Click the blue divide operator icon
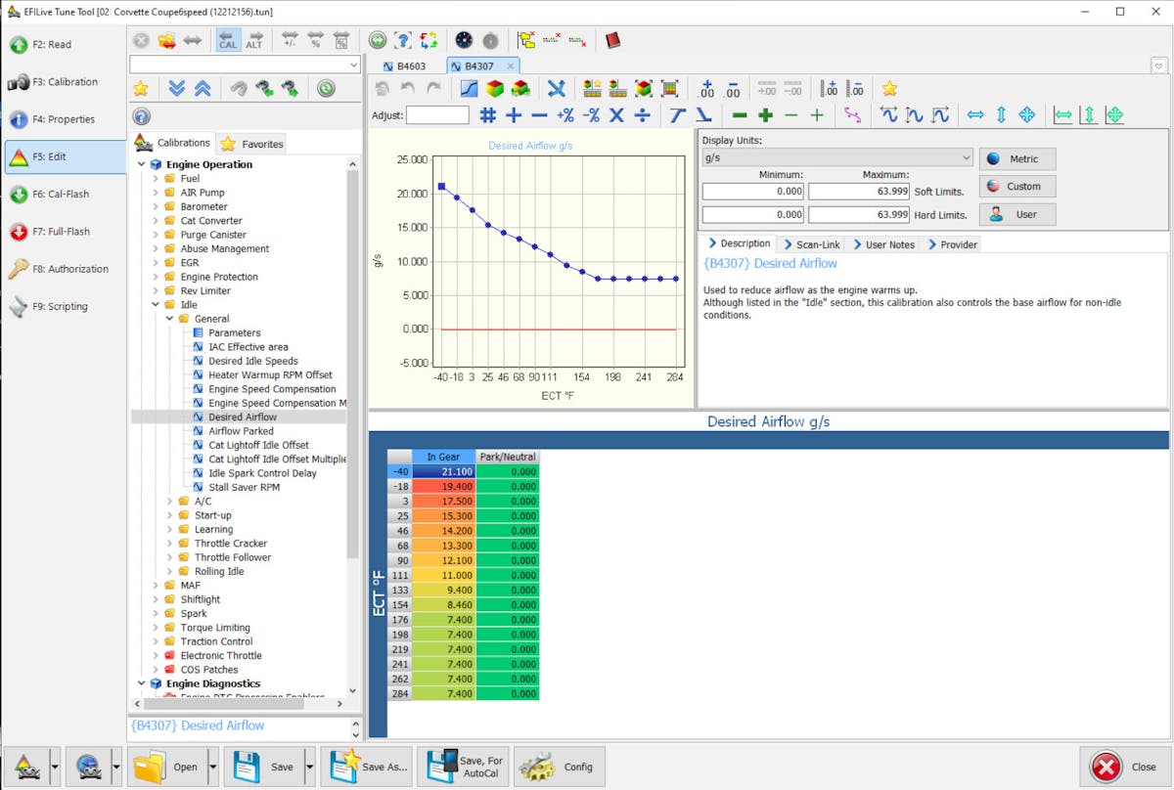The height and width of the screenshot is (790, 1174). (x=642, y=114)
